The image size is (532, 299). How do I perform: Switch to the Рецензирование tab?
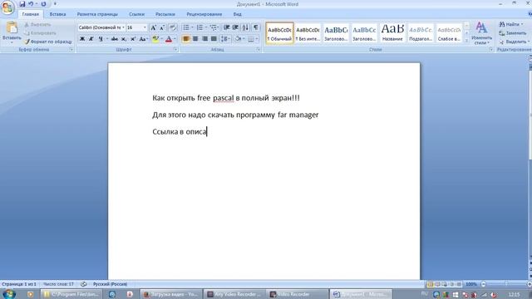(204, 14)
